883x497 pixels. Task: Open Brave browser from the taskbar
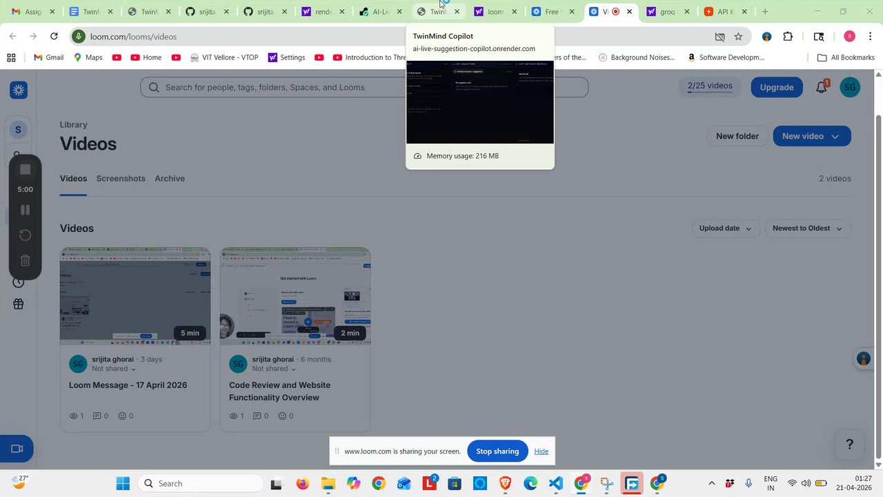[505, 484]
